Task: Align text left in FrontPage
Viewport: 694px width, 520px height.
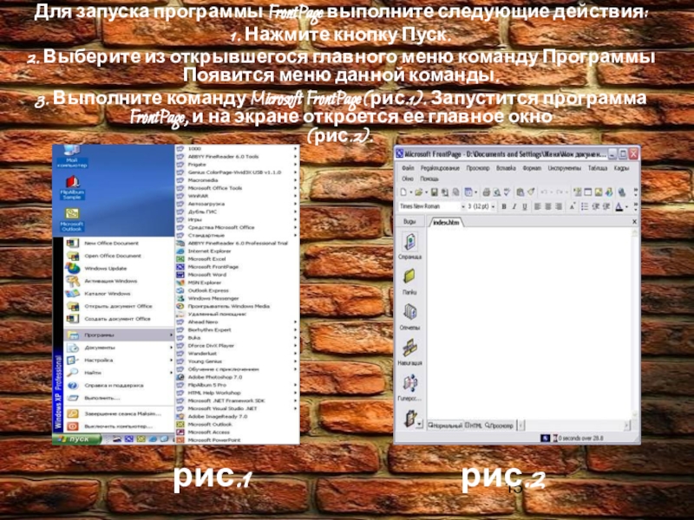Action: 537,206
